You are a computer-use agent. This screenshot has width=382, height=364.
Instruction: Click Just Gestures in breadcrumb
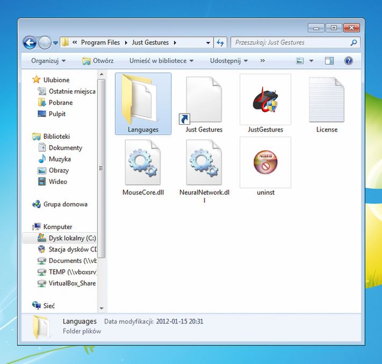click(150, 42)
